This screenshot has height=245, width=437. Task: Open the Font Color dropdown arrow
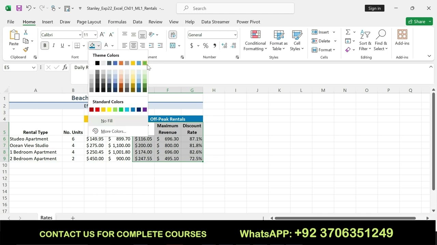(113, 45)
